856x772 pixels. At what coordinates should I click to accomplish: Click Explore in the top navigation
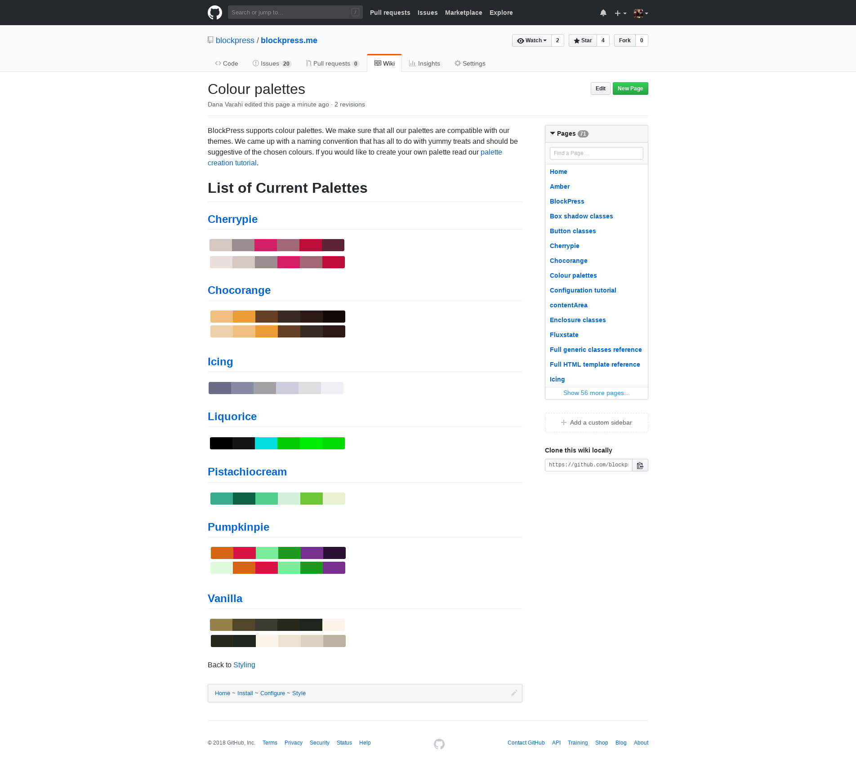[501, 13]
